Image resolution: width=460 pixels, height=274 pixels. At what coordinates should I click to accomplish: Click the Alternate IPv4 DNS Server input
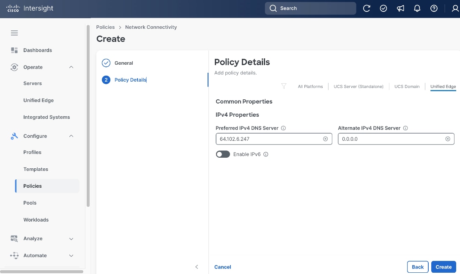396,139
